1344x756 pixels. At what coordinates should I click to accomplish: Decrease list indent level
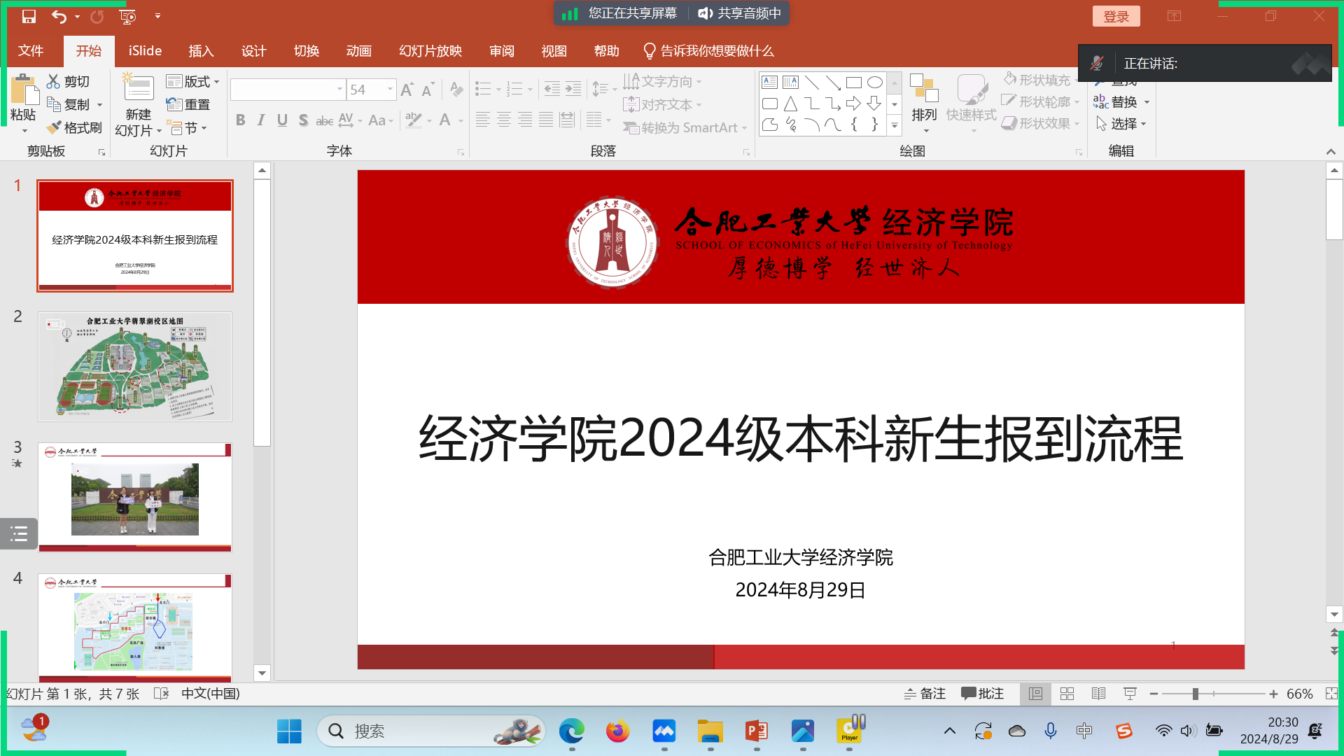pos(552,89)
